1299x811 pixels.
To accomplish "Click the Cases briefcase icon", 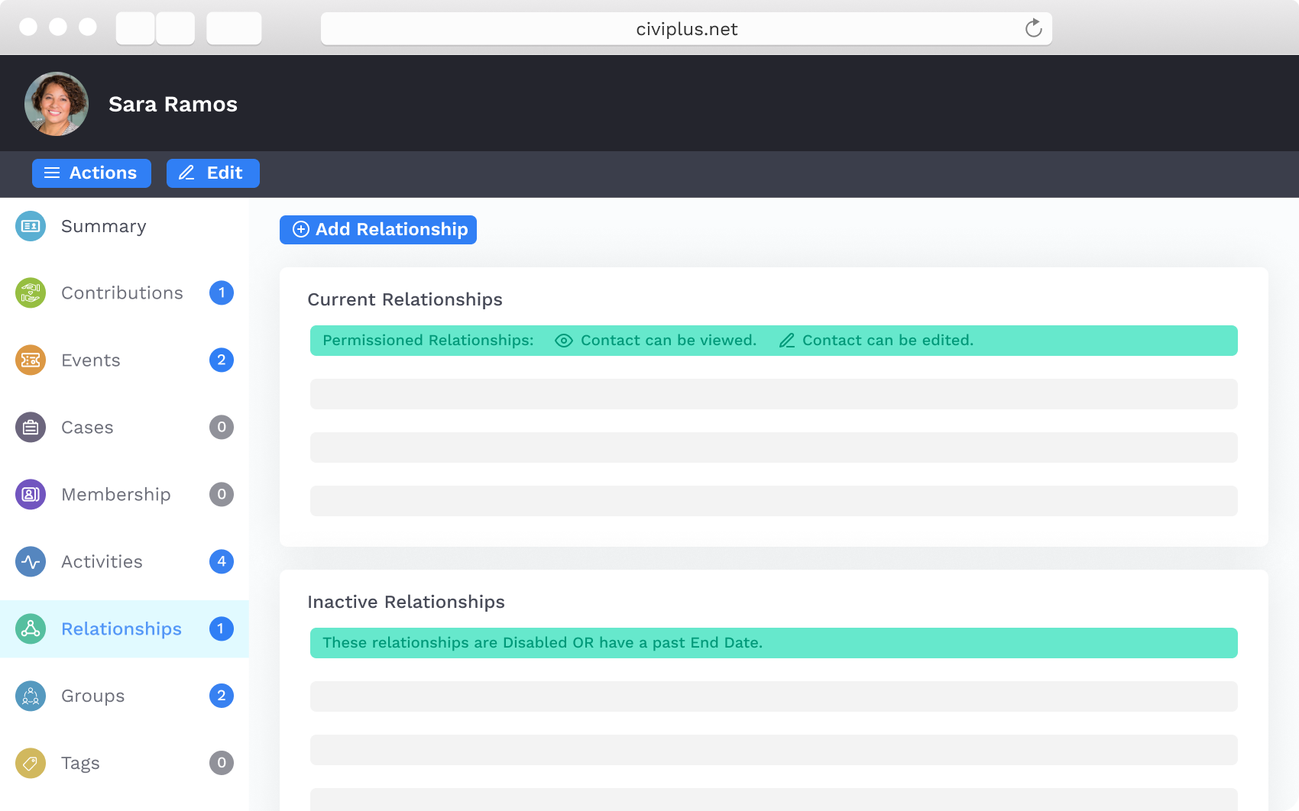I will tap(30, 427).
